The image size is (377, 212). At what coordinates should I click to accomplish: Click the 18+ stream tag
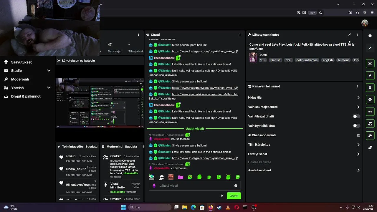pyautogui.click(x=262, y=60)
